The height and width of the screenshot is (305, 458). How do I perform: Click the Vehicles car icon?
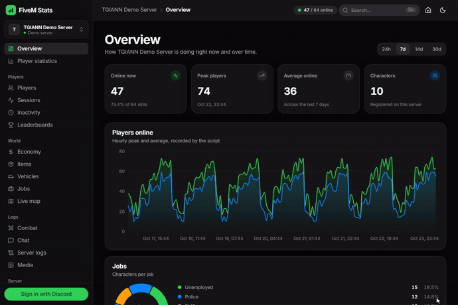11,176
